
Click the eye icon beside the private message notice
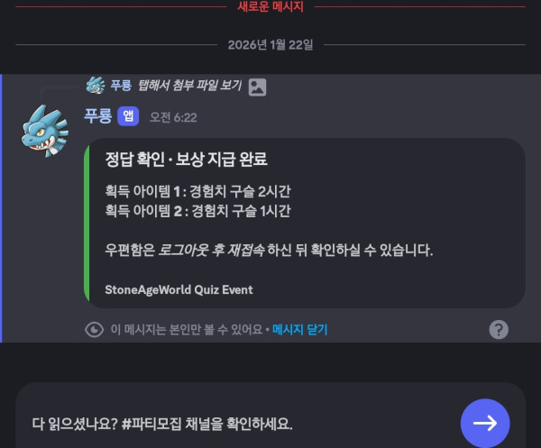(x=94, y=330)
